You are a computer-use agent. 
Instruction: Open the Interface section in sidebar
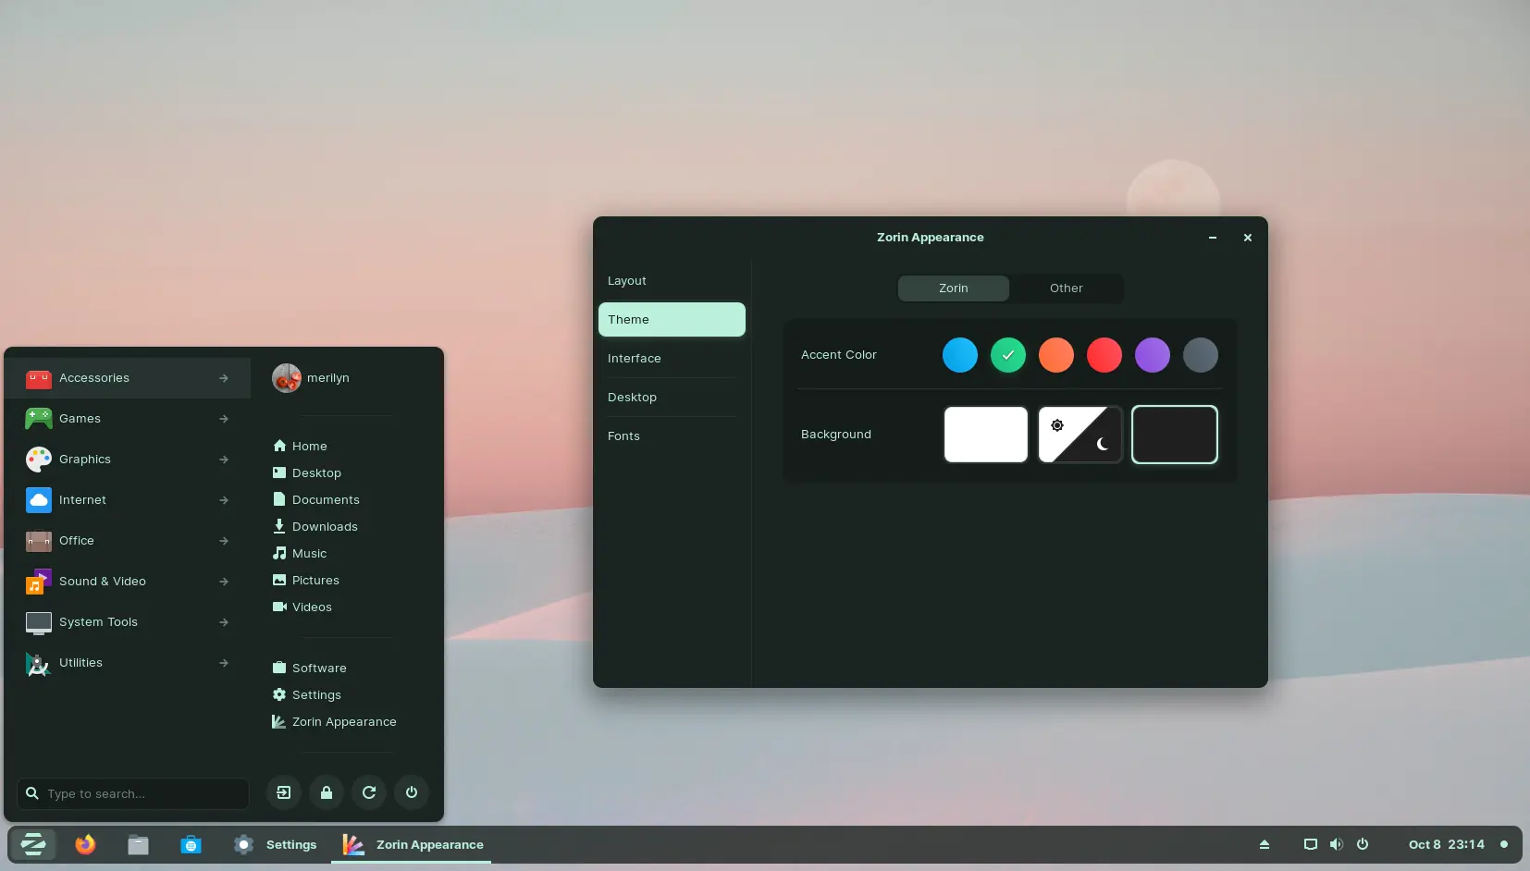coord(635,359)
